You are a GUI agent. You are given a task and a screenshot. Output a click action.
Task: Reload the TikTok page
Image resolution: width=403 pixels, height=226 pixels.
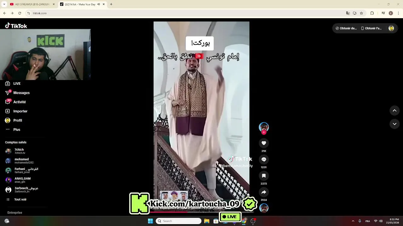(20, 13)
